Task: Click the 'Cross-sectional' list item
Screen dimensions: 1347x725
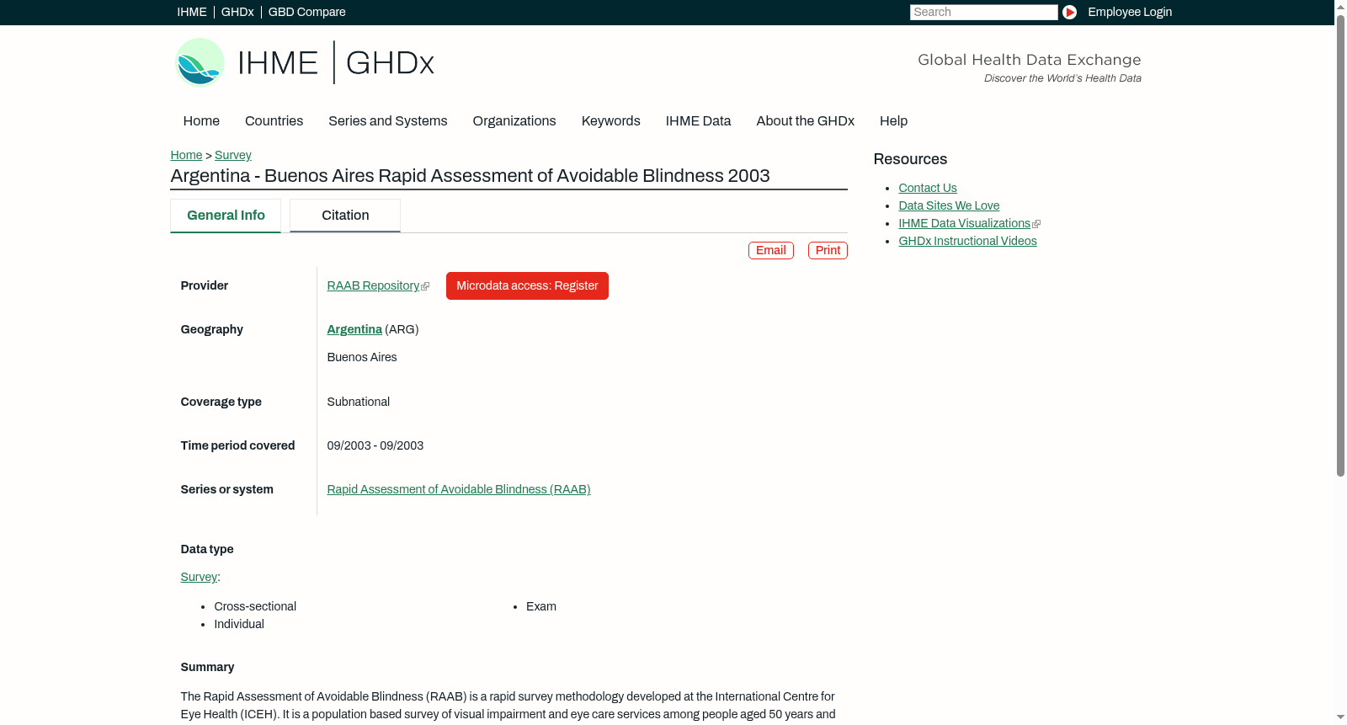Action: coord(255,606)
